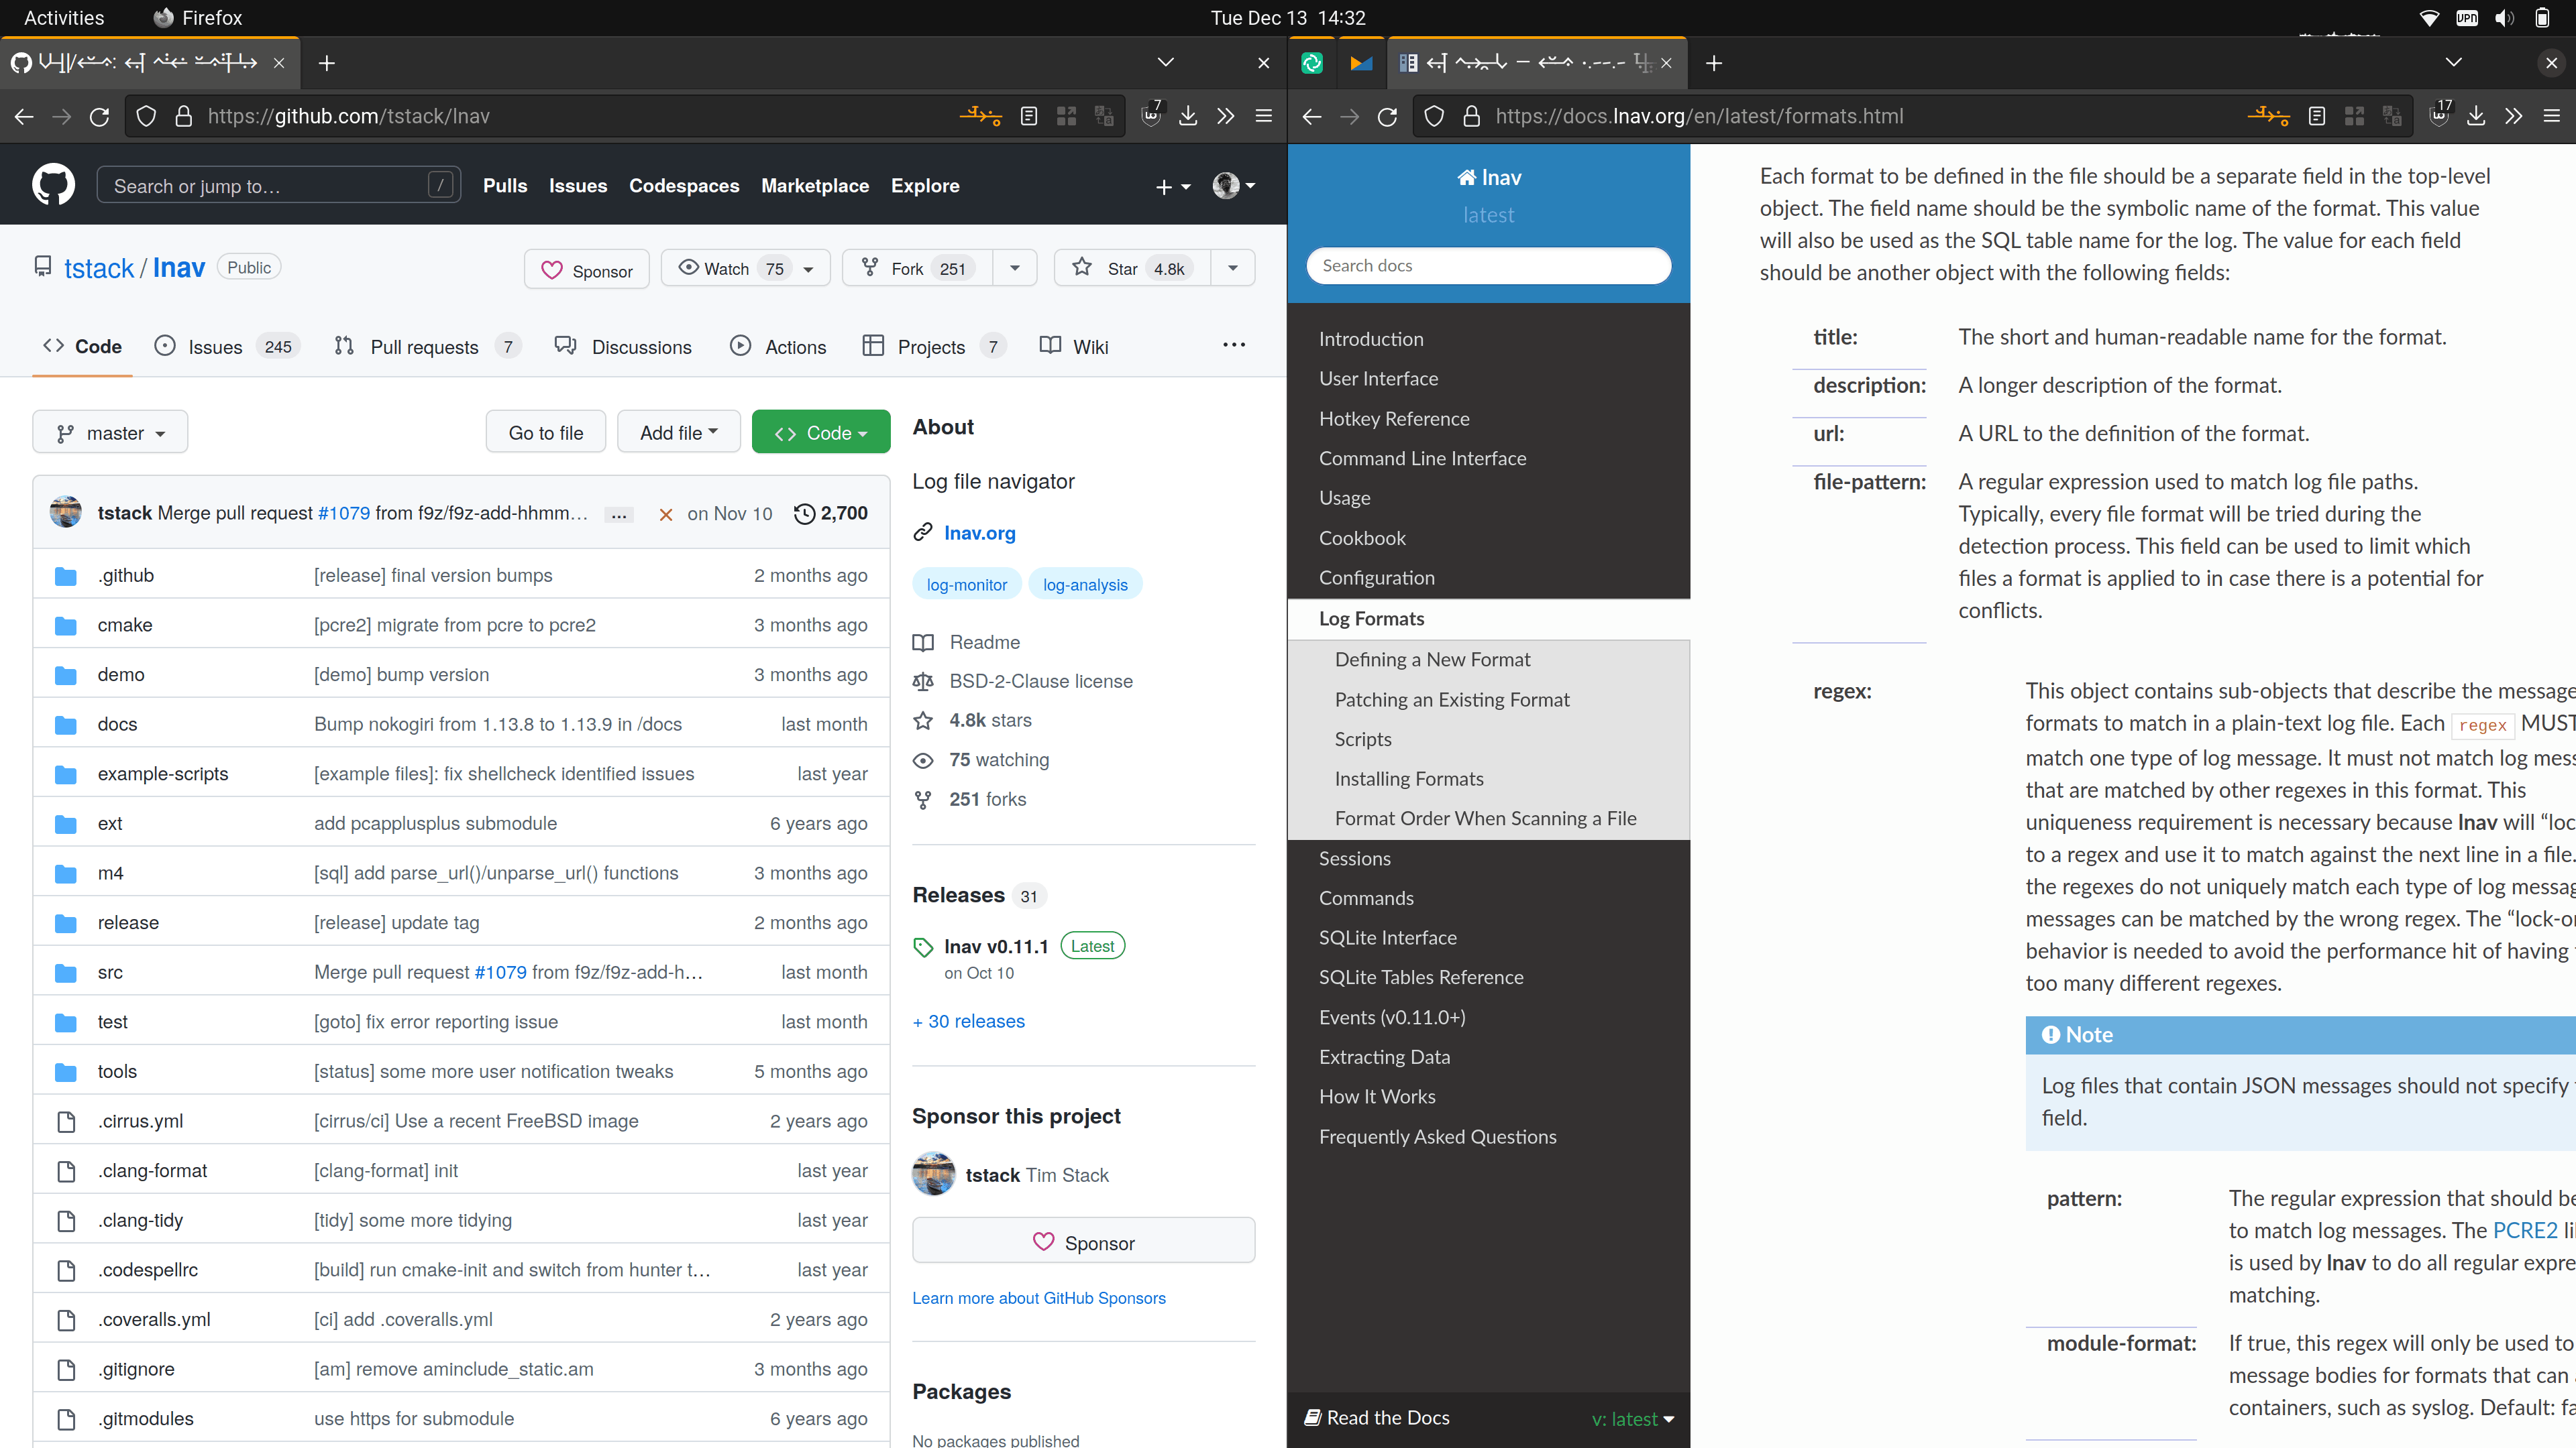This screenshot has height=1448, width=2576.
Task: Open the uBlock Origin extension panel
Action: pos(1151,116)
